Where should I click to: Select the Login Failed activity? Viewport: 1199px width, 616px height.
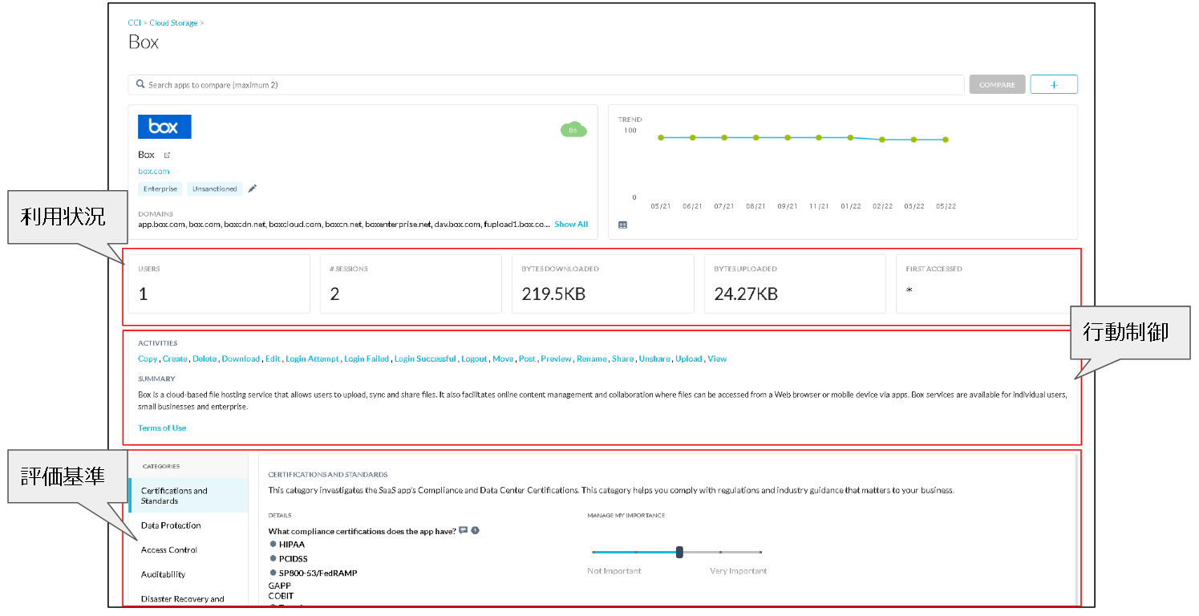click(x=367, y=359)
